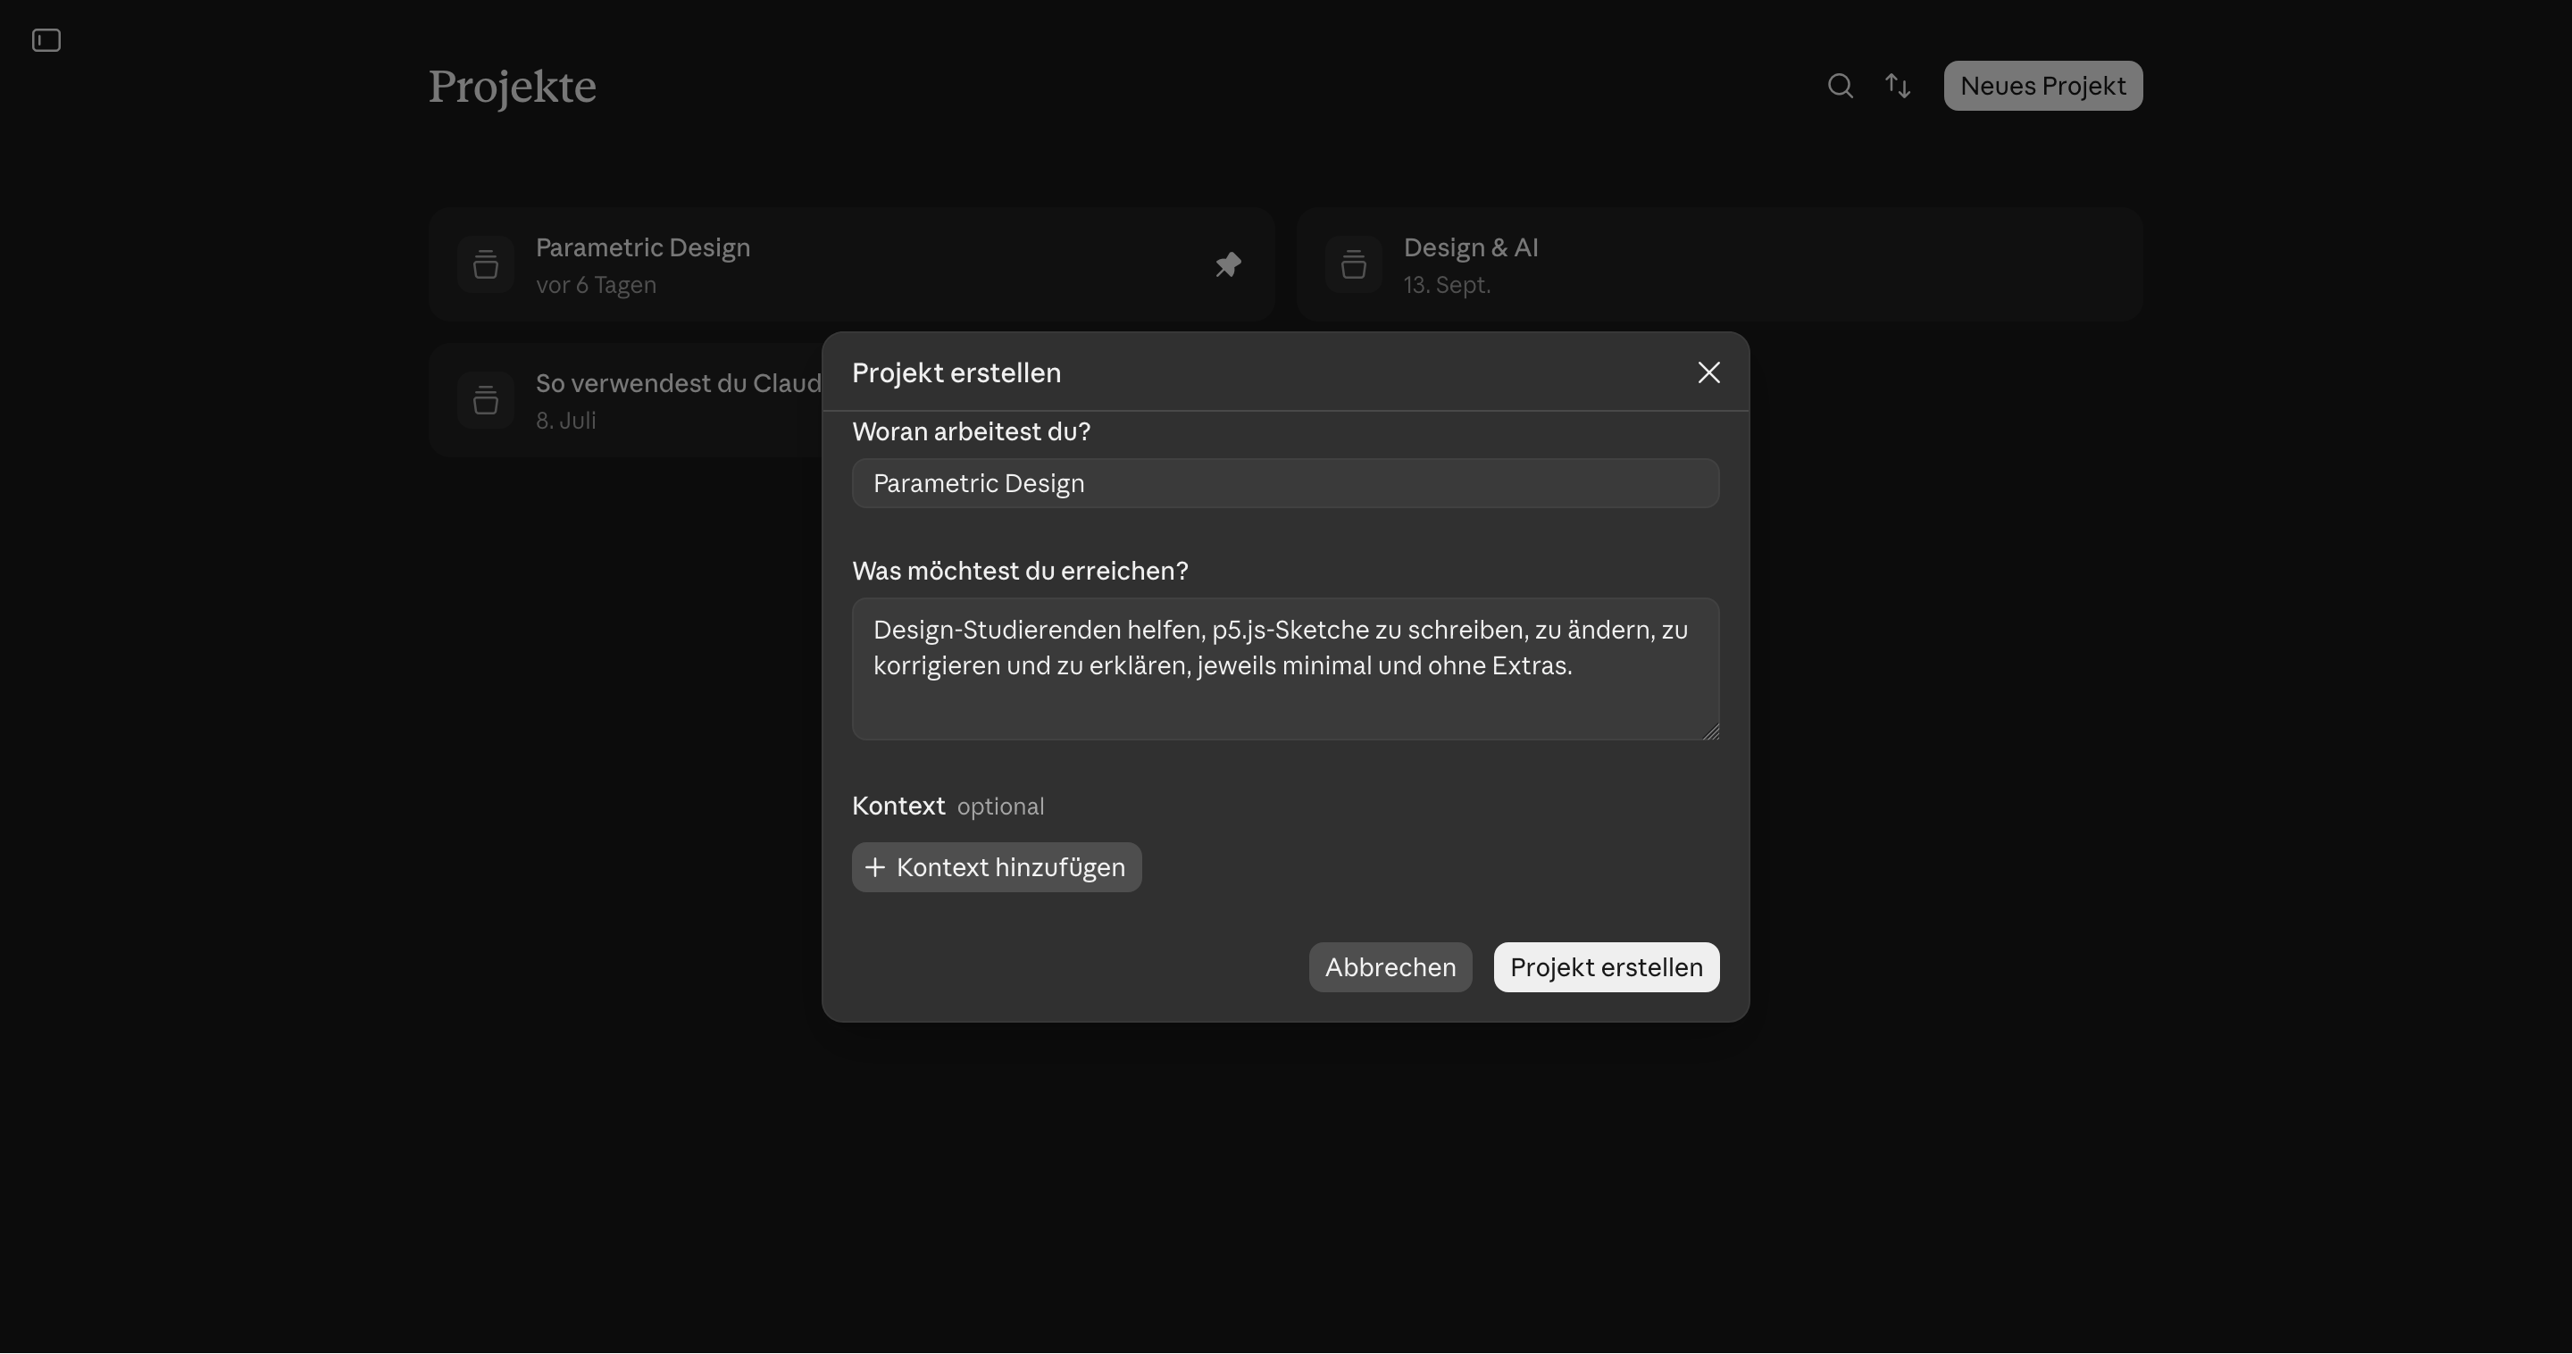The image size is (2572, 1354).
Task: Close the Projekt erstellen dialog
Action: point(1708,372)
